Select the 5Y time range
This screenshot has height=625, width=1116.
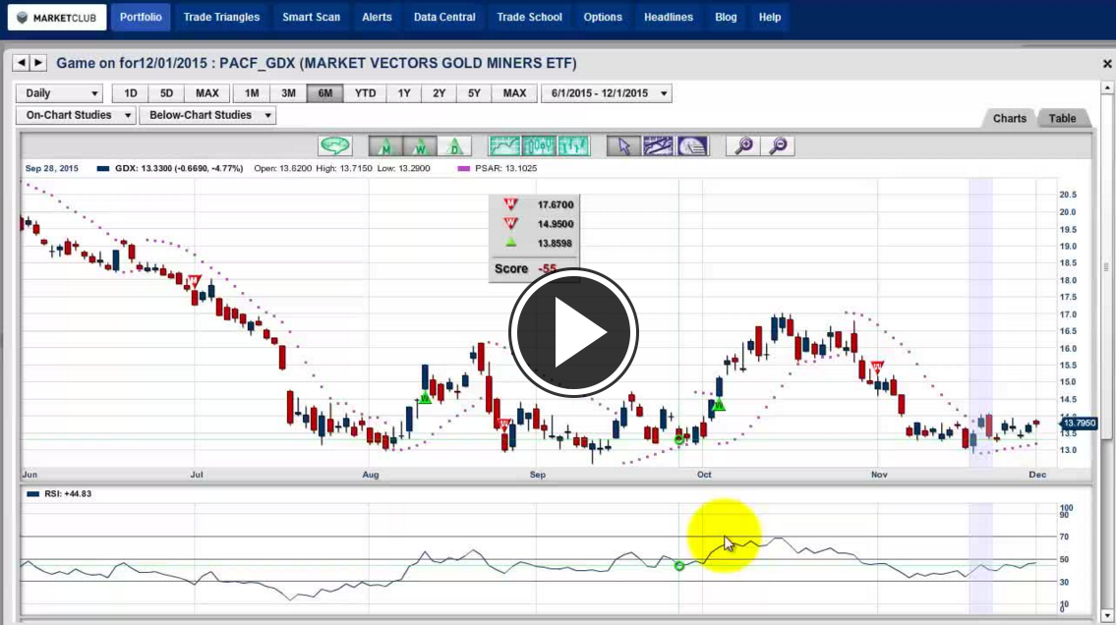[x=474, y=93]
